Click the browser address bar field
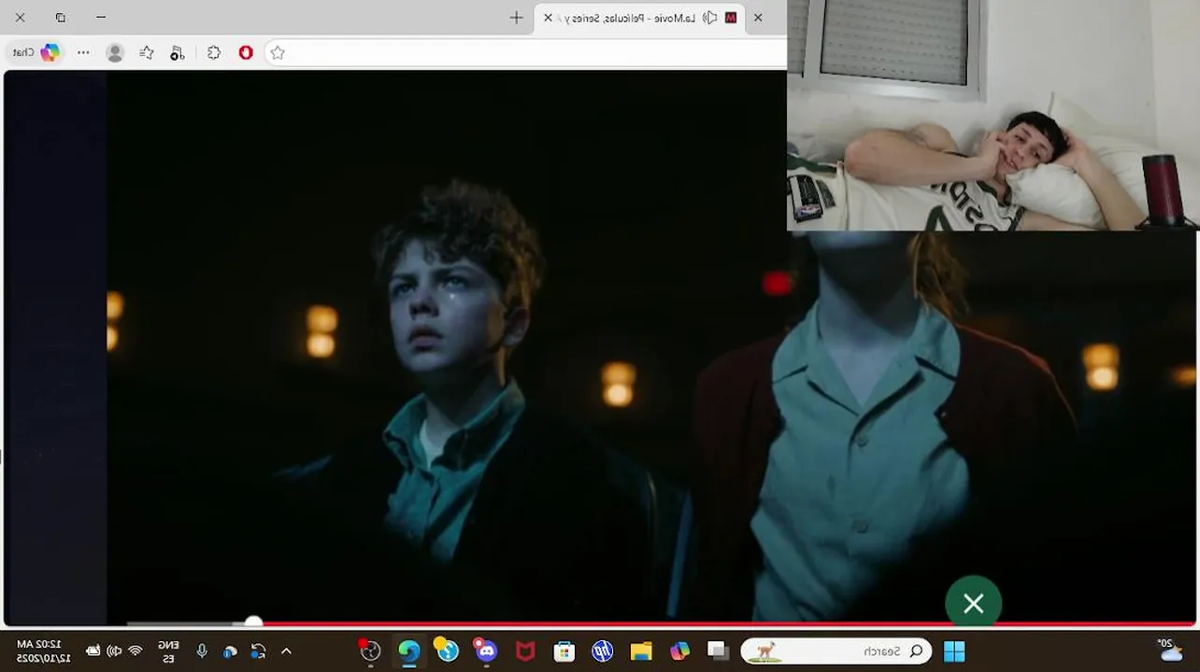Viewport: 1200px width, 672px height. point(525,52)
